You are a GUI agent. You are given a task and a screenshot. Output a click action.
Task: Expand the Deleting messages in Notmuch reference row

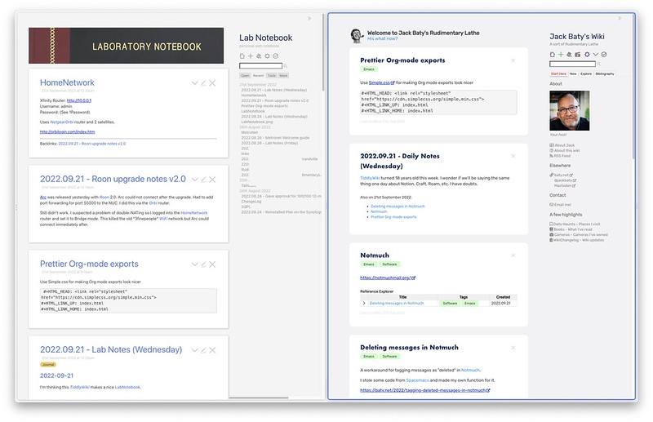[364, 303]
